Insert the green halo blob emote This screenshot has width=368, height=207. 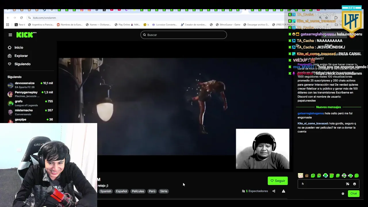point(331,176)
